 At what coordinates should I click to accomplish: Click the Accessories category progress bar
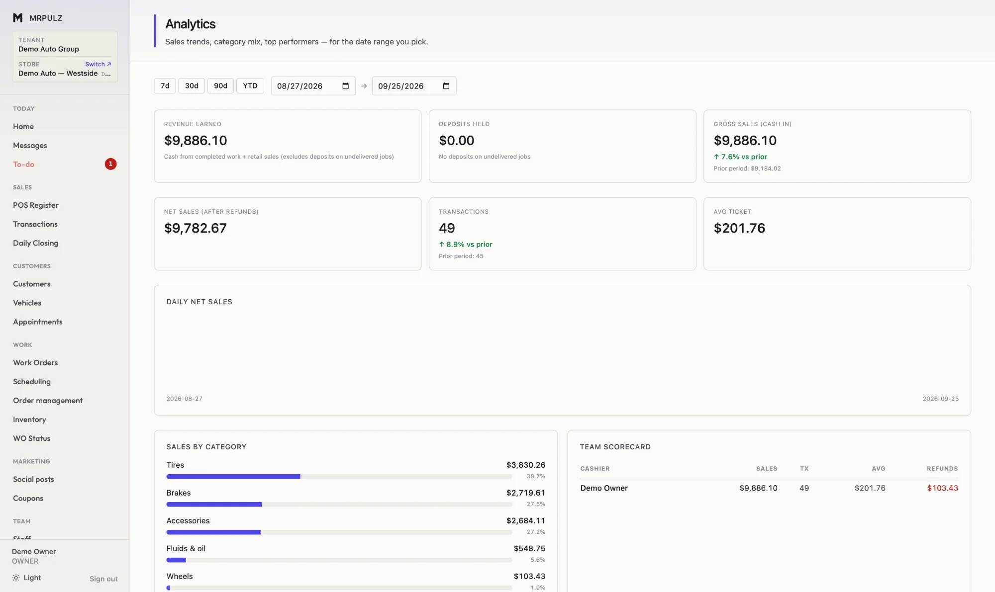coord(339,532)
